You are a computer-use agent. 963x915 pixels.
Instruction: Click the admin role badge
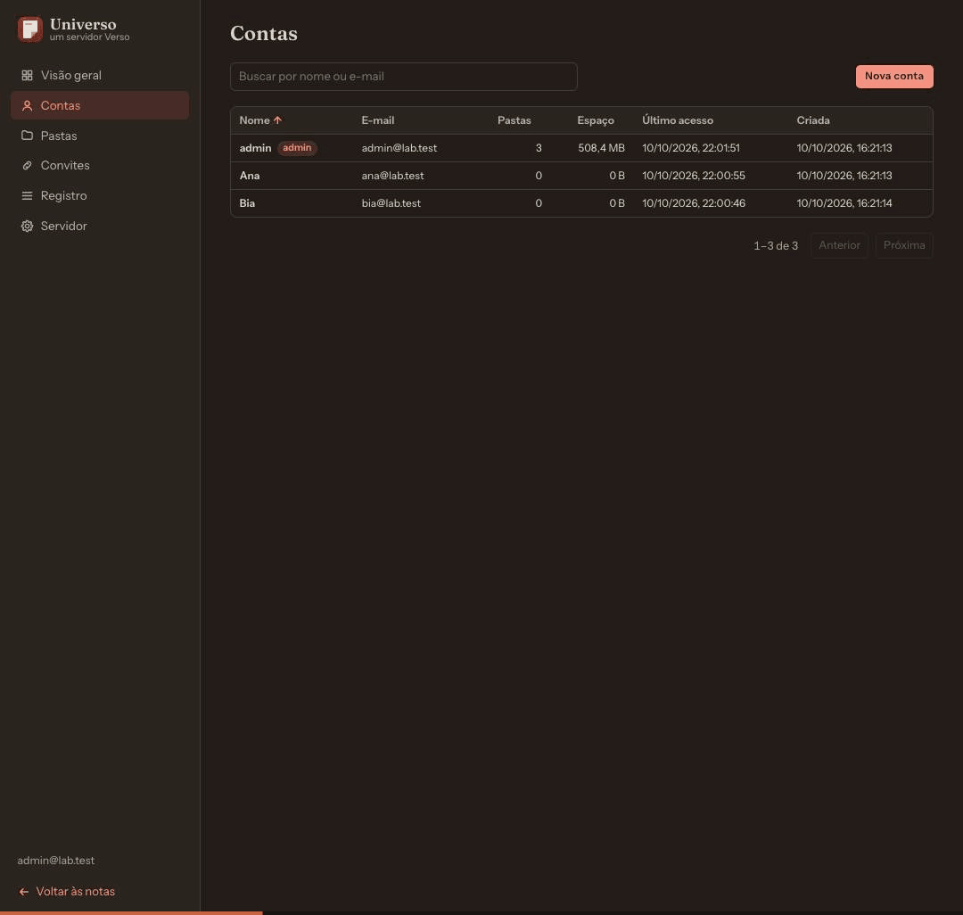(297, 148)
